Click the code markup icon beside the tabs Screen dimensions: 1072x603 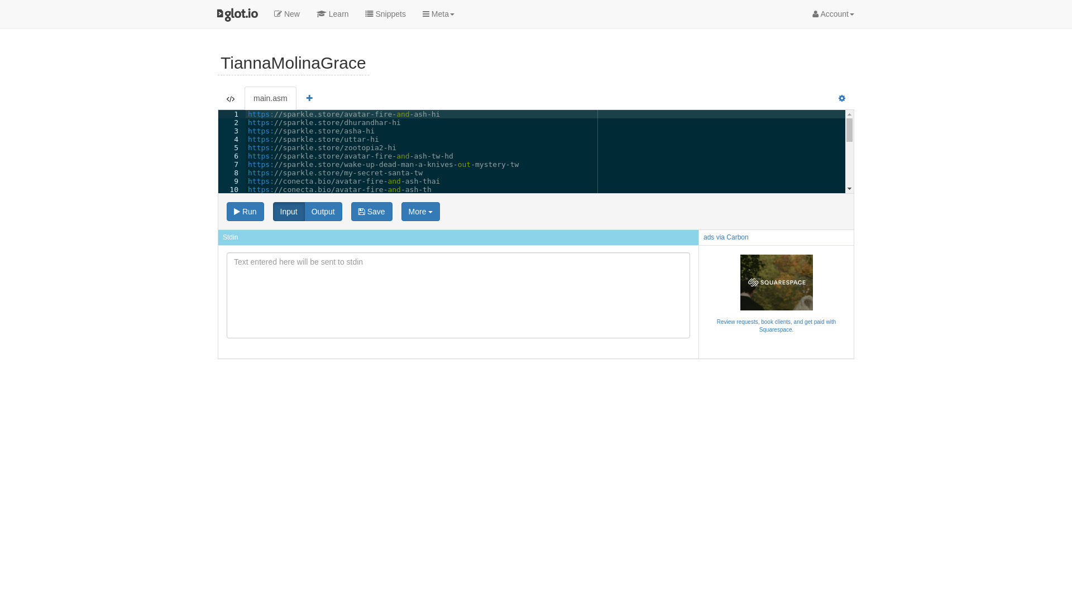point(231,99)
